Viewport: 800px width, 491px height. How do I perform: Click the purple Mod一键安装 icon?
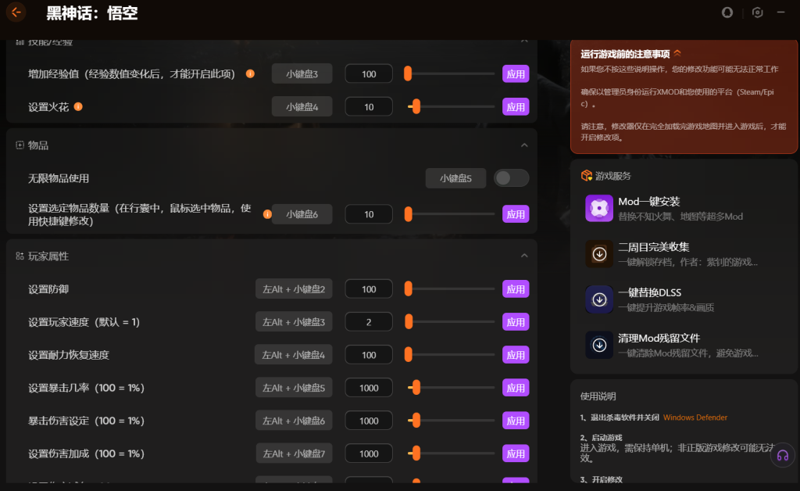click(599, 208)
